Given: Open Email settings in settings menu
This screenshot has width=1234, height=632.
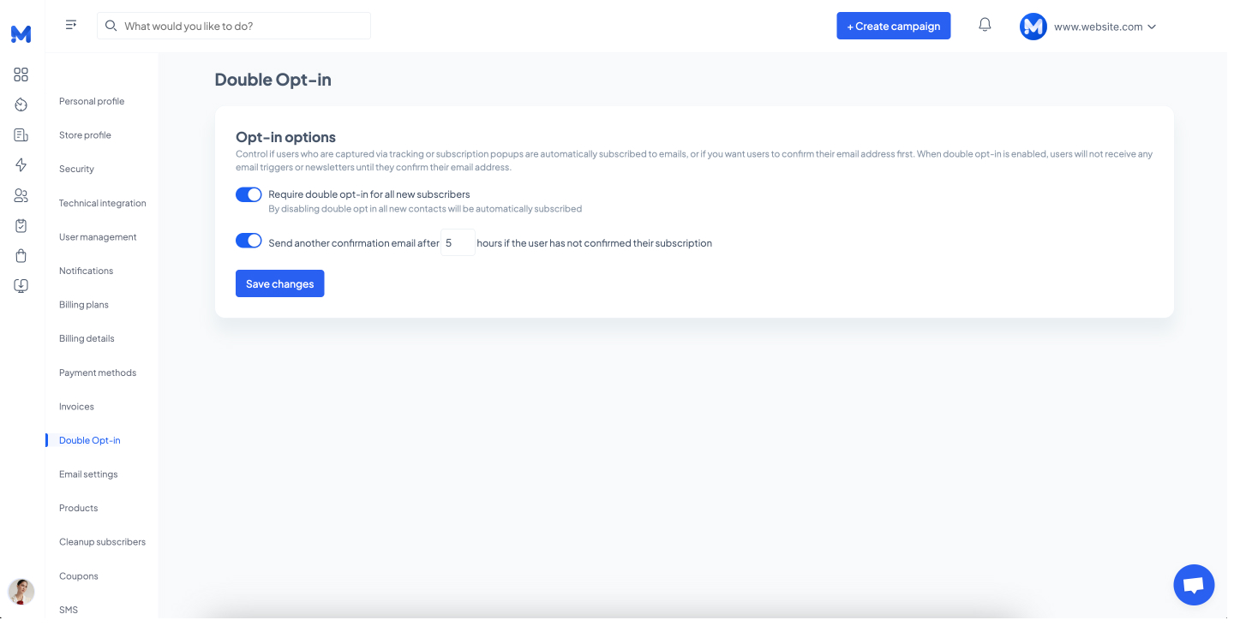Looking at the screenshot, I should (x=88, y=474).
